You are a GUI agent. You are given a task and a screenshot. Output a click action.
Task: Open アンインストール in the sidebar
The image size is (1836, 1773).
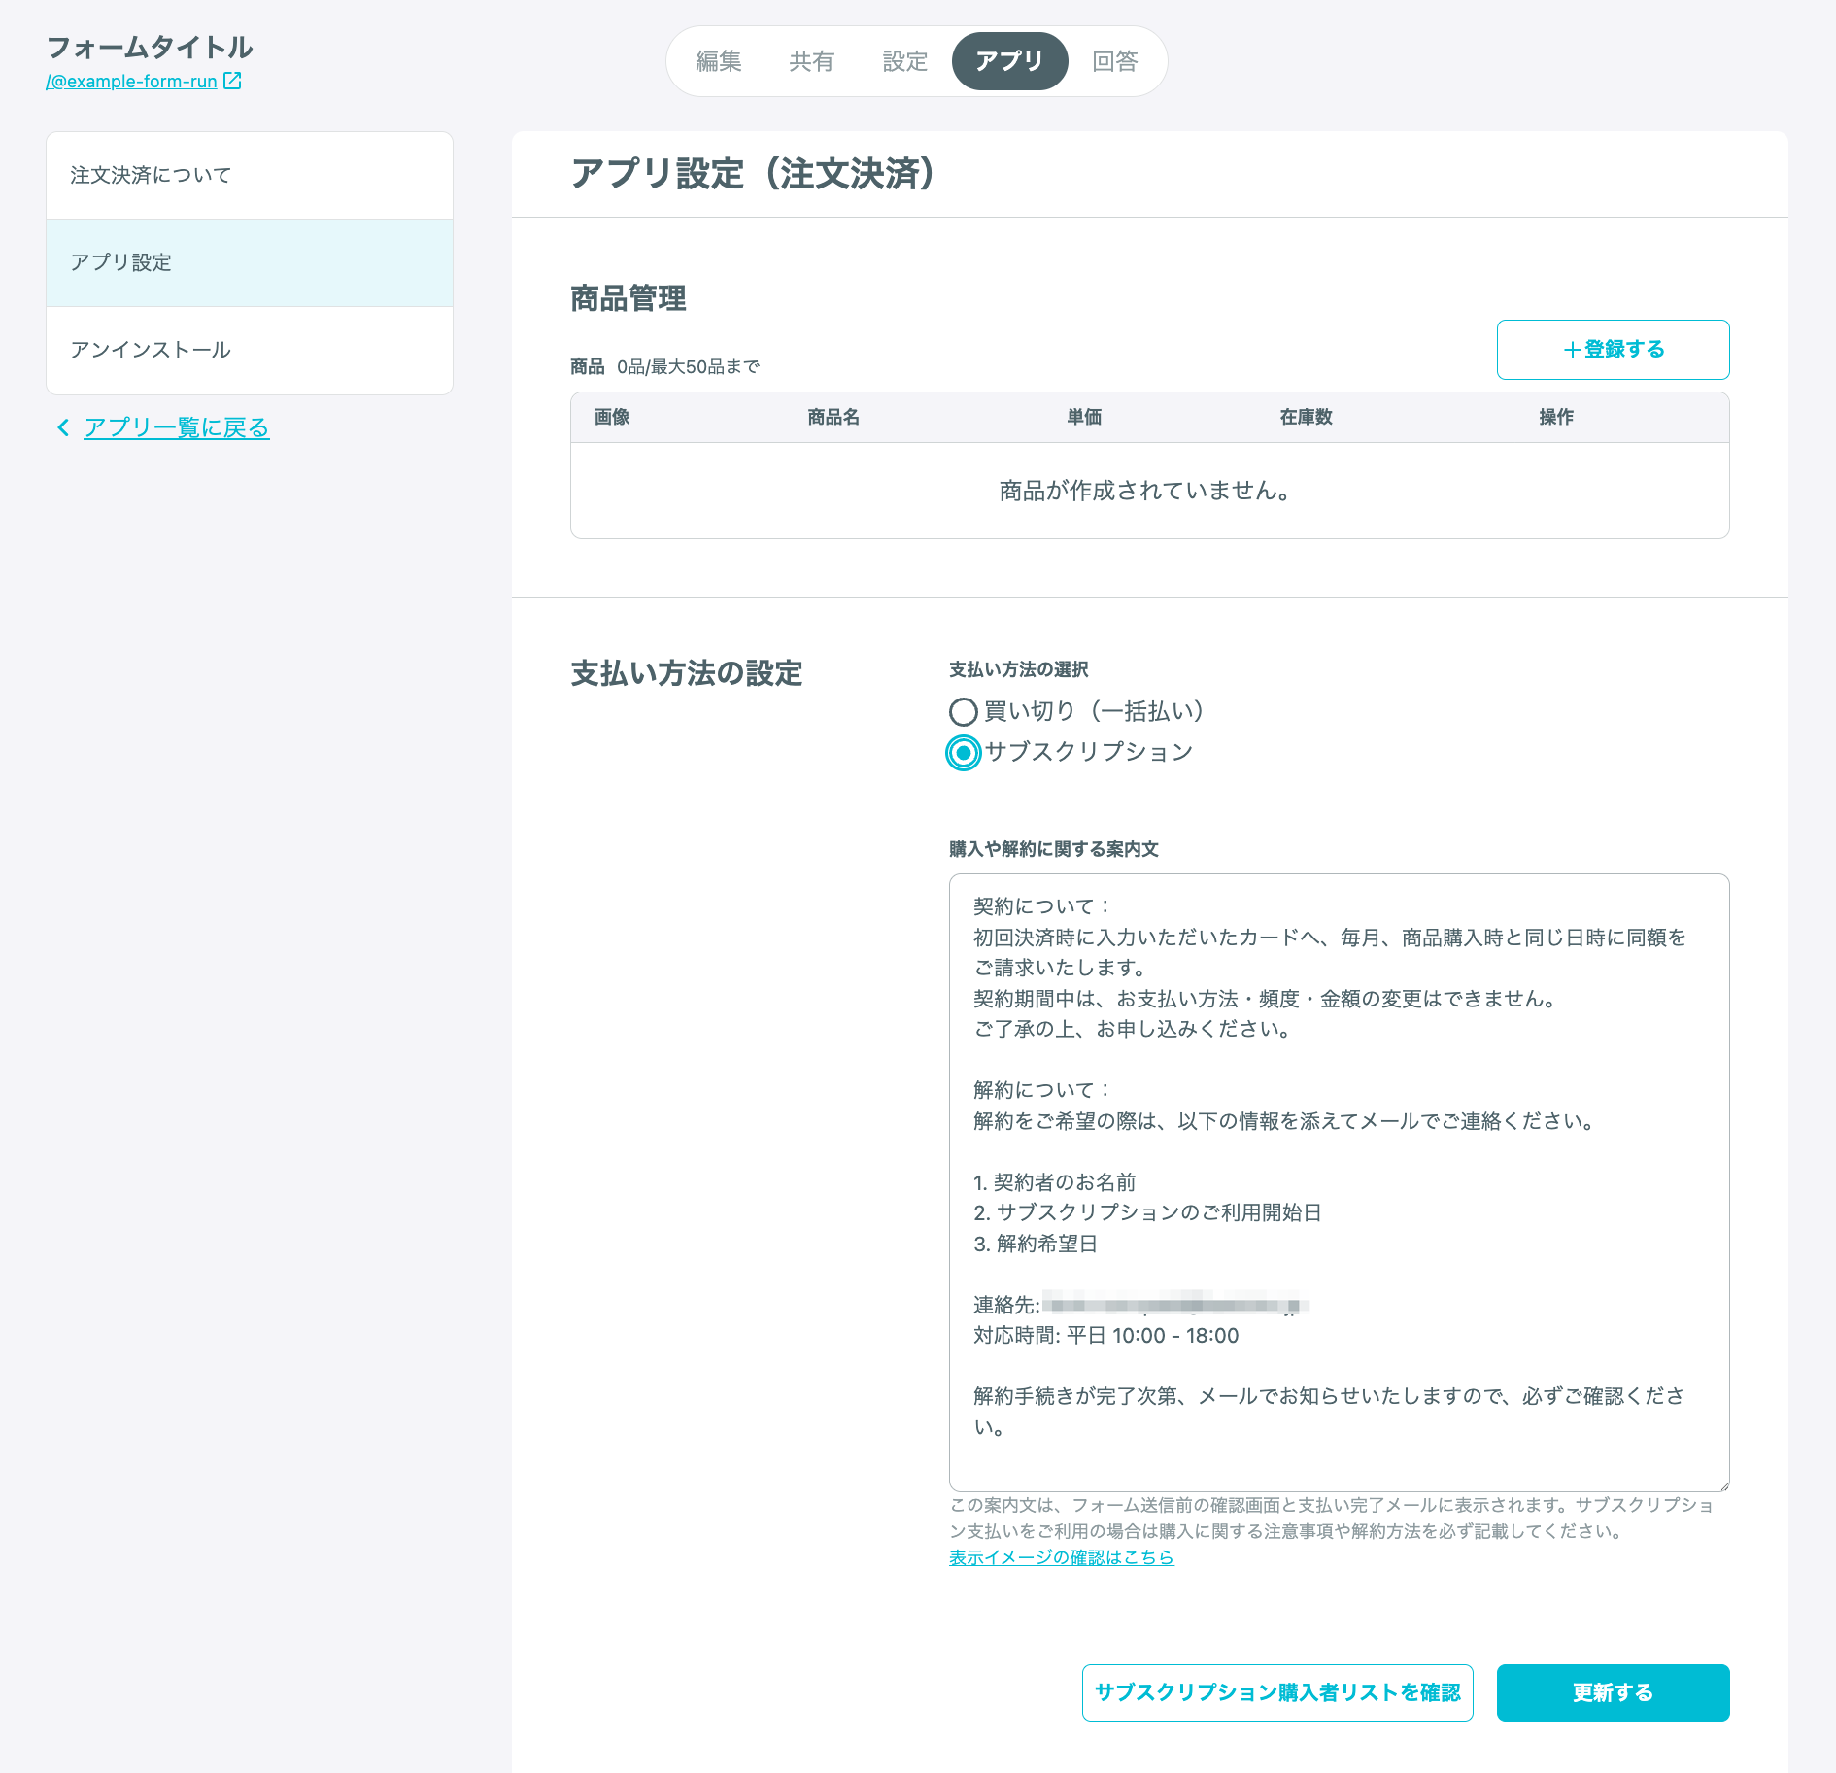tap(250, 351)
